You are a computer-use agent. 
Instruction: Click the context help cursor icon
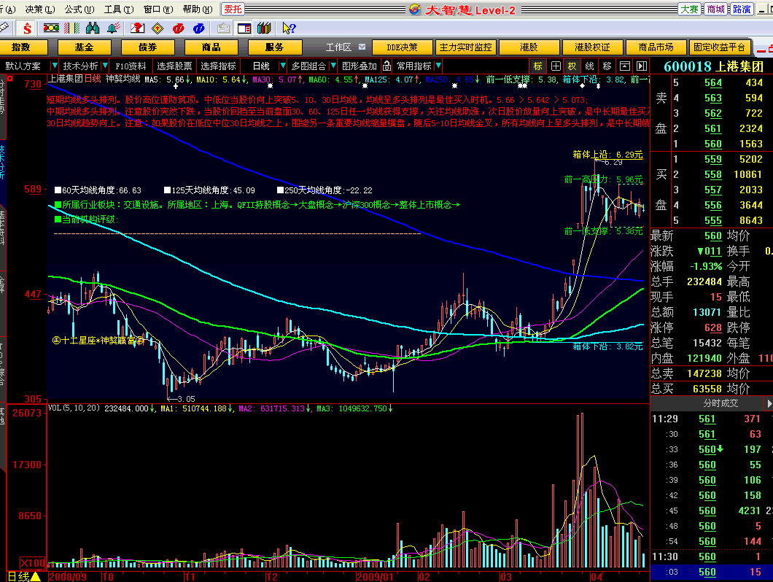289,28
